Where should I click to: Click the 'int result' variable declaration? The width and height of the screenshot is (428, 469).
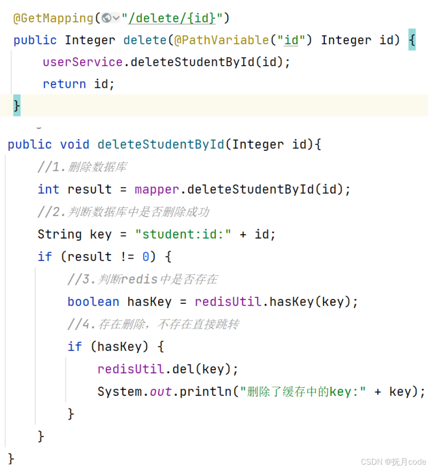coord(75,189)
